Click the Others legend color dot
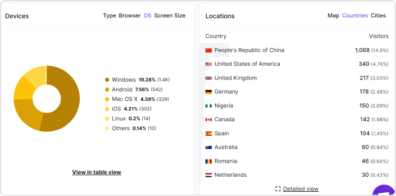396x196 pixels. [x=107, y=129]
